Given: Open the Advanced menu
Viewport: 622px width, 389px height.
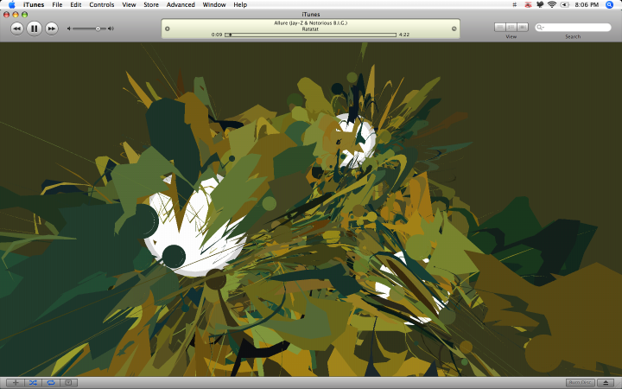Looking at the screenshot, I should click(181, 5).
